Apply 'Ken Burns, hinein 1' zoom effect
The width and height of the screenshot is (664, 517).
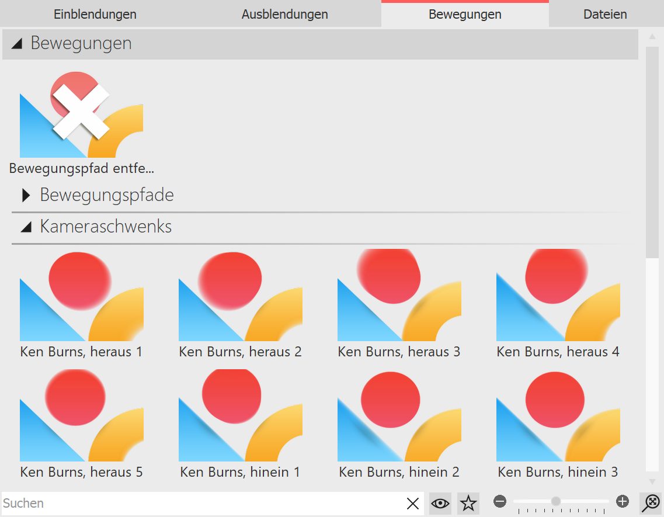(x=240, y=418)
